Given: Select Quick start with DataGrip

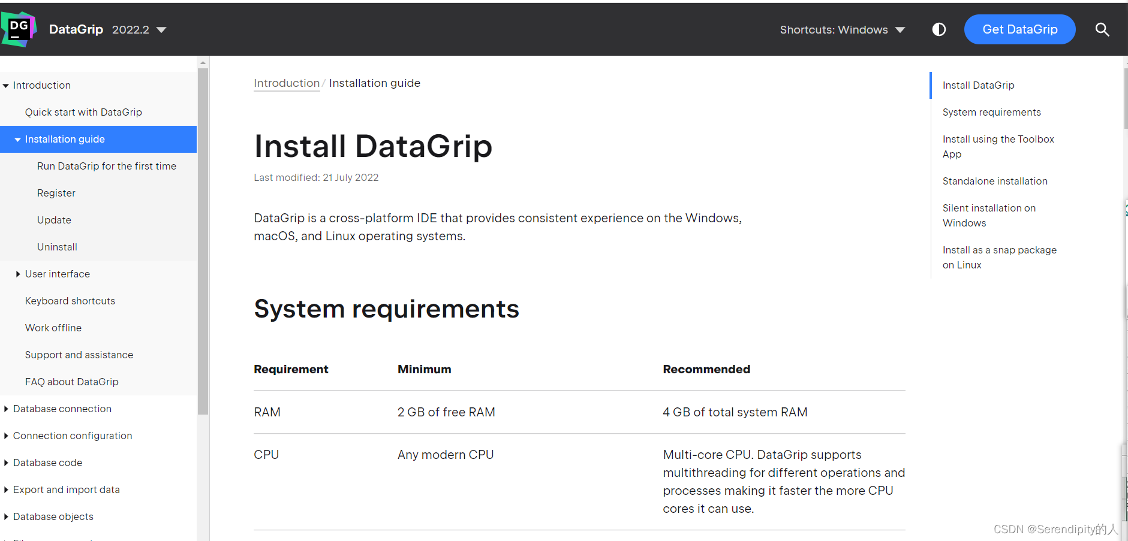Looking at the screenshot, I should [x=83, y=111].
